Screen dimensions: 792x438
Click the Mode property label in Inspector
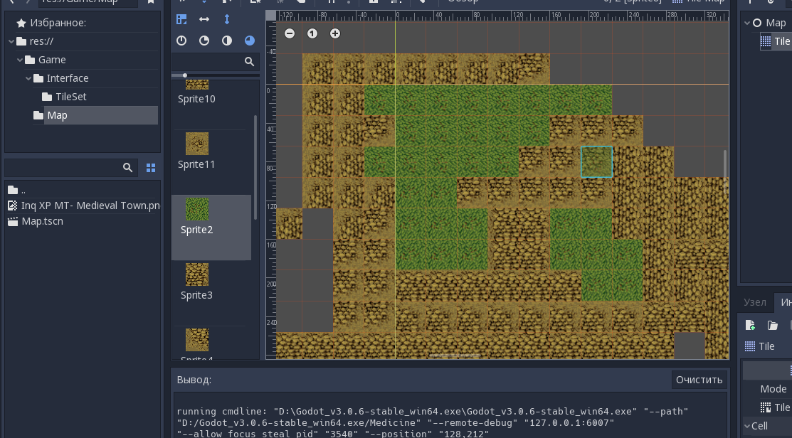[x=773, y=389]
